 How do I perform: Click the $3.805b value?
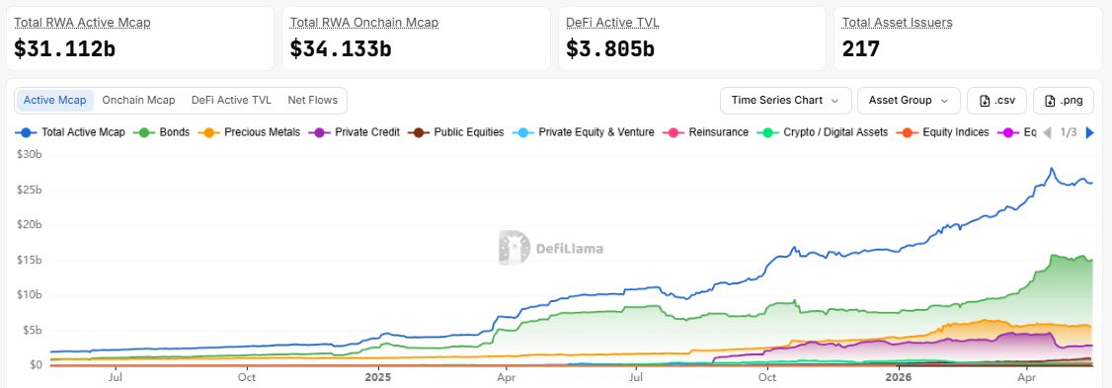[x=610, y=49]
